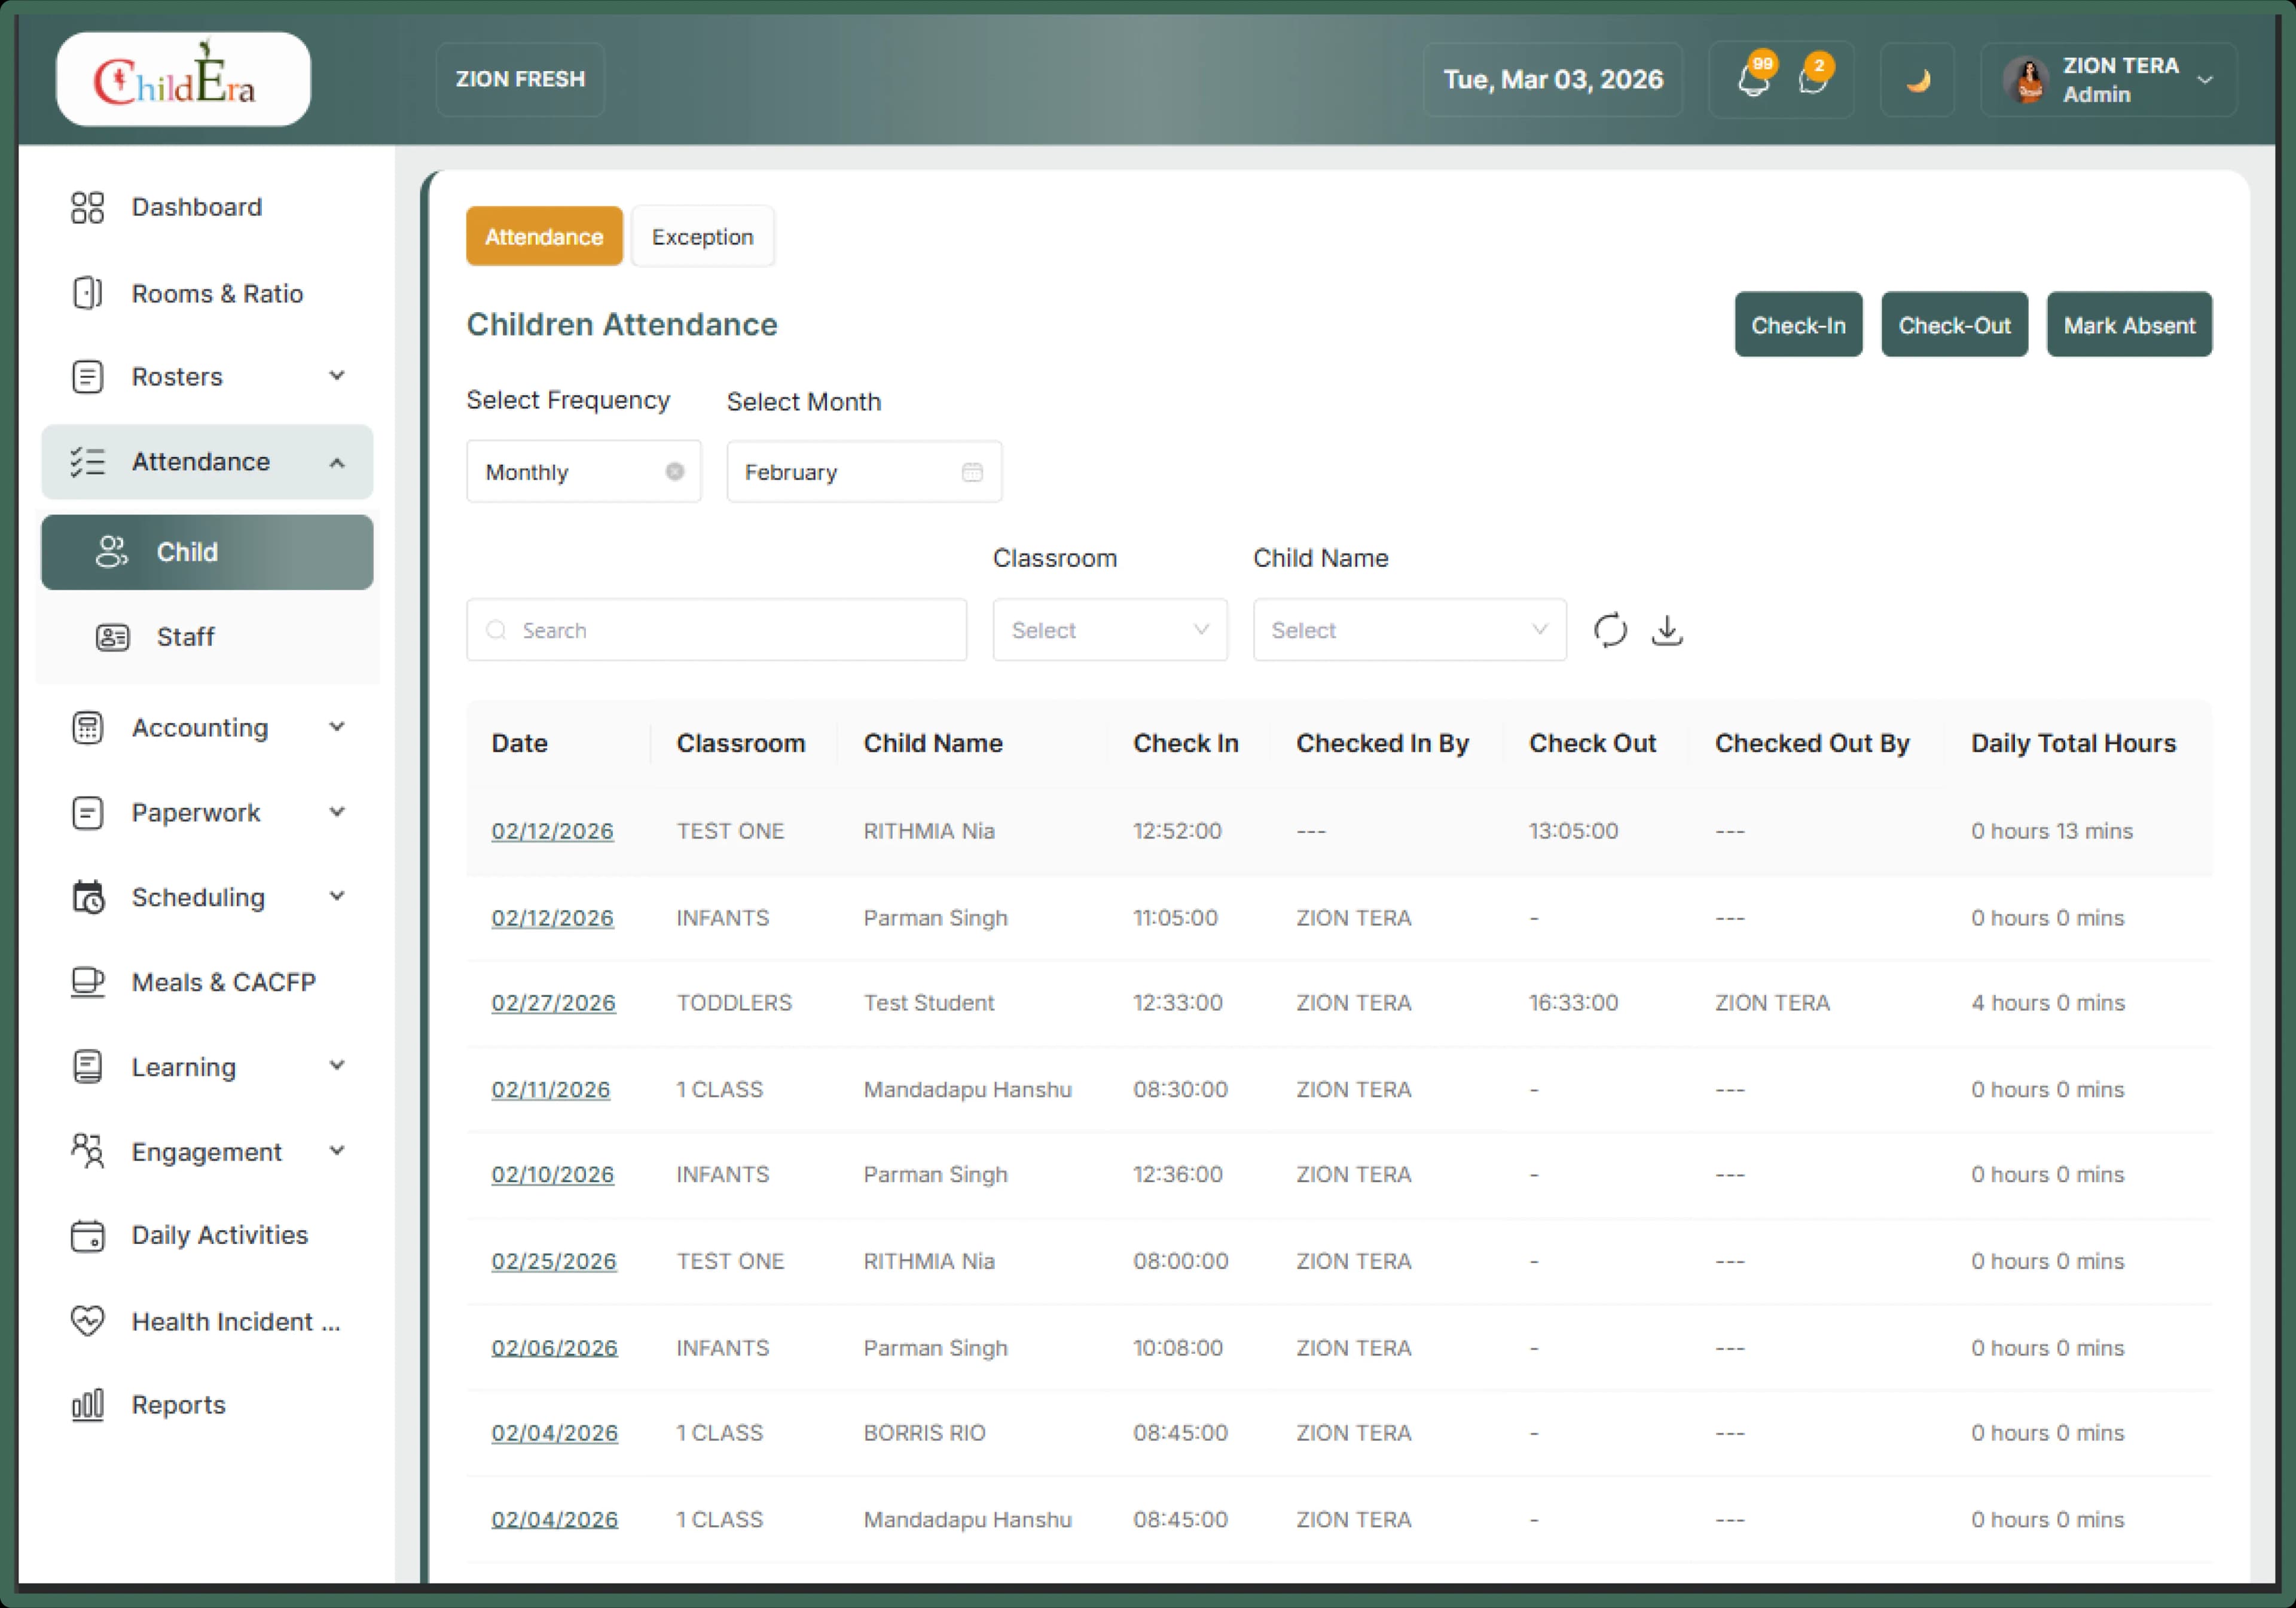The height and width of the screenshot is (1608, 2296).
Task: Toggle dark mode with the moon icon
Action: pyautogui.click(x=1917, y=79)
